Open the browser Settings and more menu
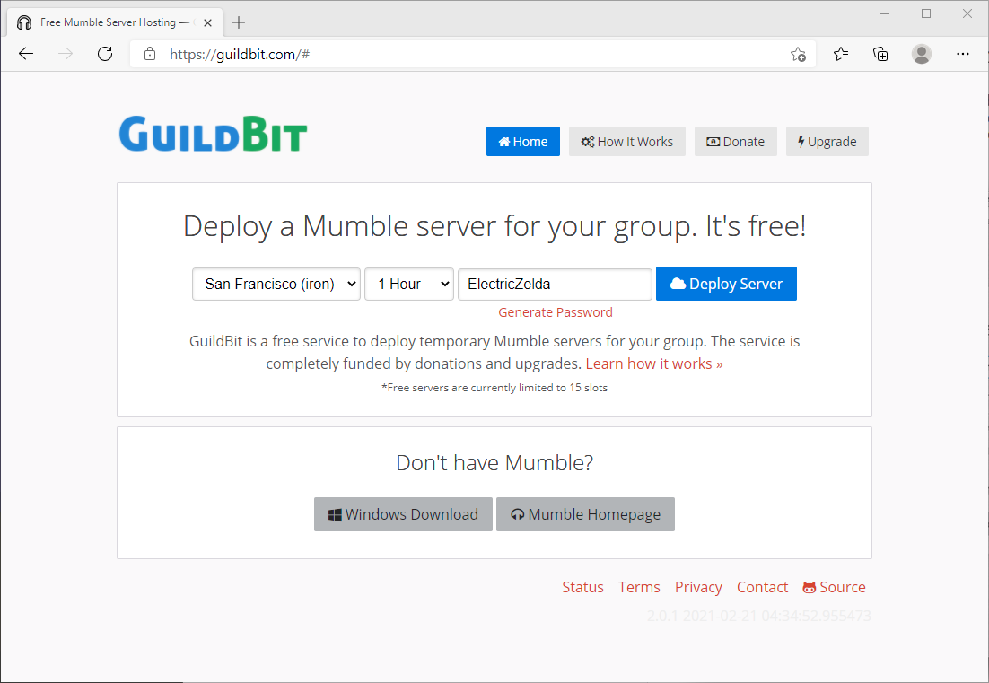The image size is (989, 683). 962,54
